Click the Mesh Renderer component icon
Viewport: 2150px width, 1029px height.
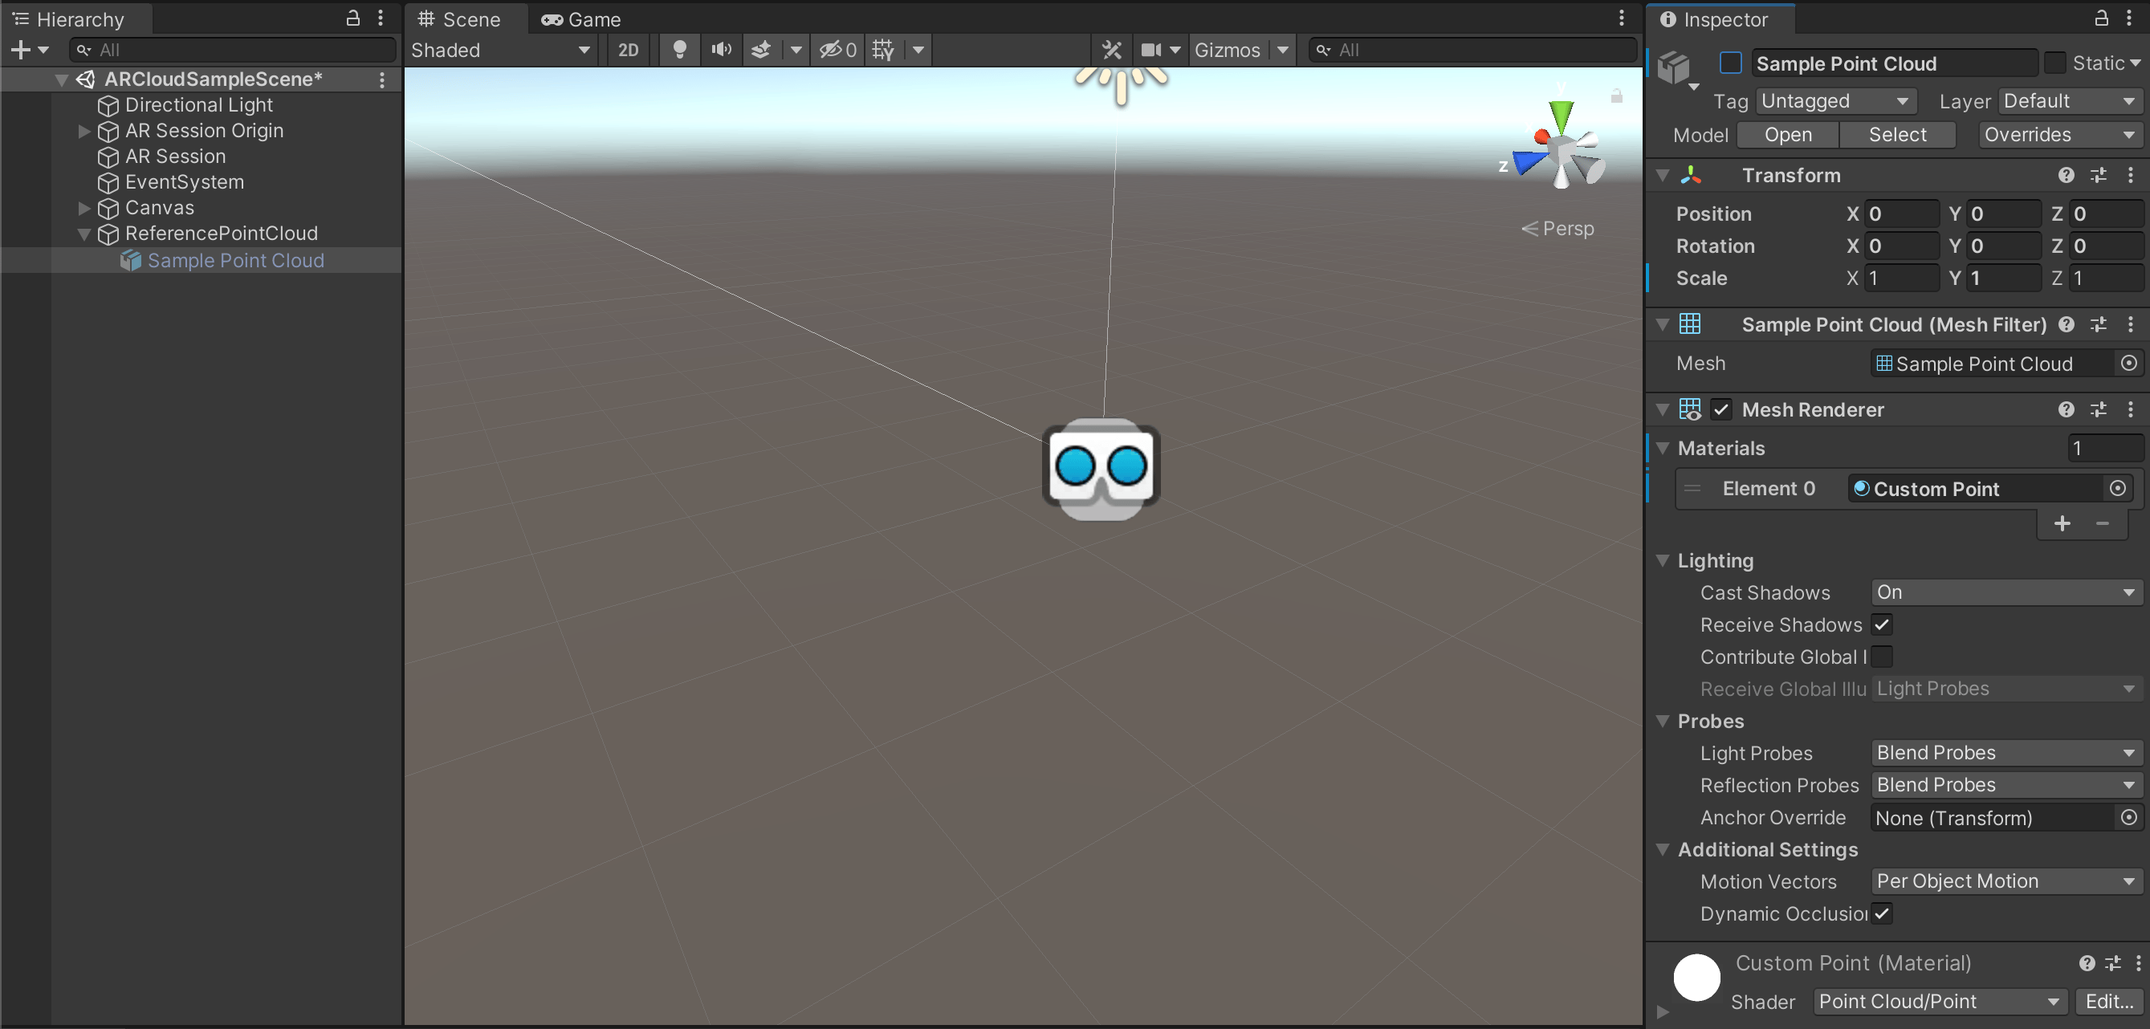[x=1691, y=409]
